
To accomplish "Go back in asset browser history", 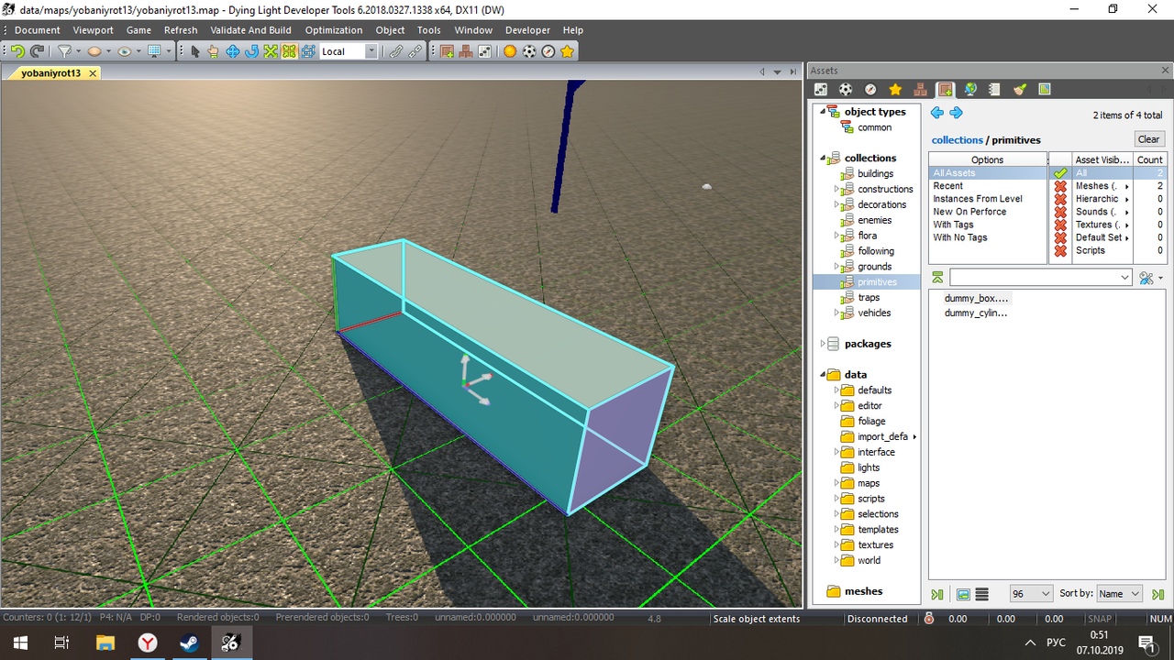I will (x=936, y=113).
